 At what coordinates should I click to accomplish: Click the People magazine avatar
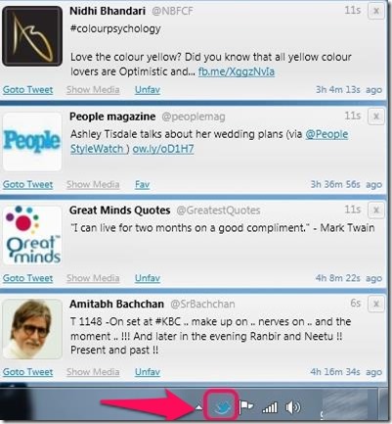click(x=32, y=141)
